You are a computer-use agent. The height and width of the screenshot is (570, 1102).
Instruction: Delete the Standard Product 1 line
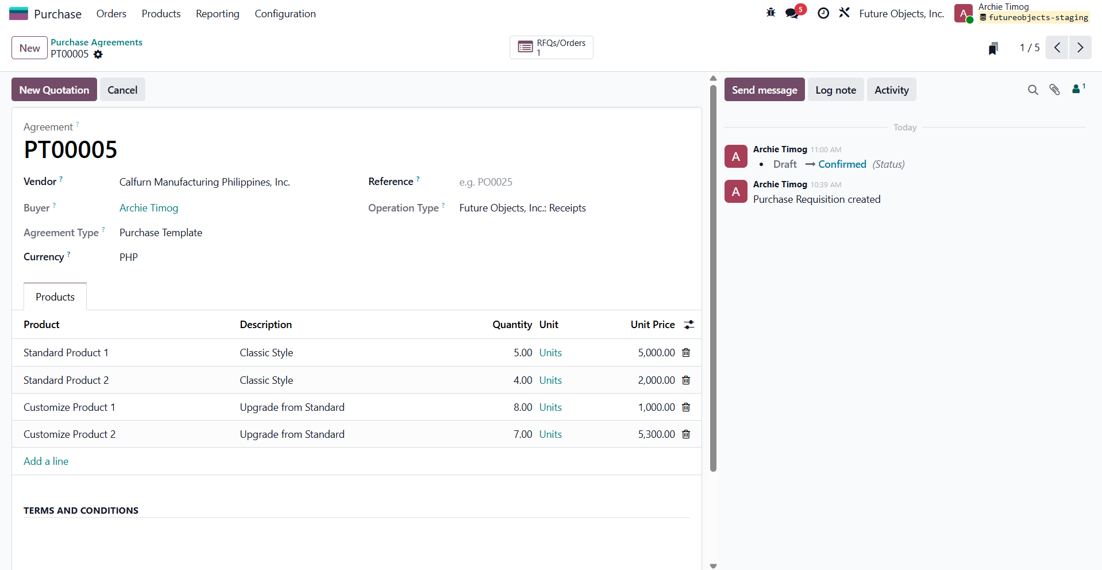tap(685, 353)
